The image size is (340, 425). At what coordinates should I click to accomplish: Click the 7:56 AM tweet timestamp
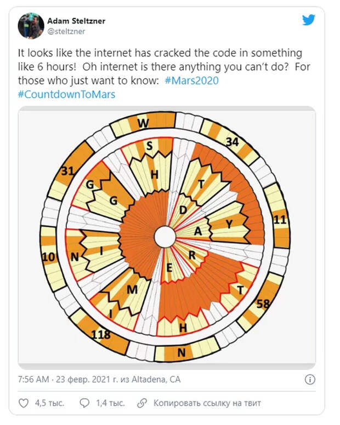pyautogui.click(x=33, y=379)
